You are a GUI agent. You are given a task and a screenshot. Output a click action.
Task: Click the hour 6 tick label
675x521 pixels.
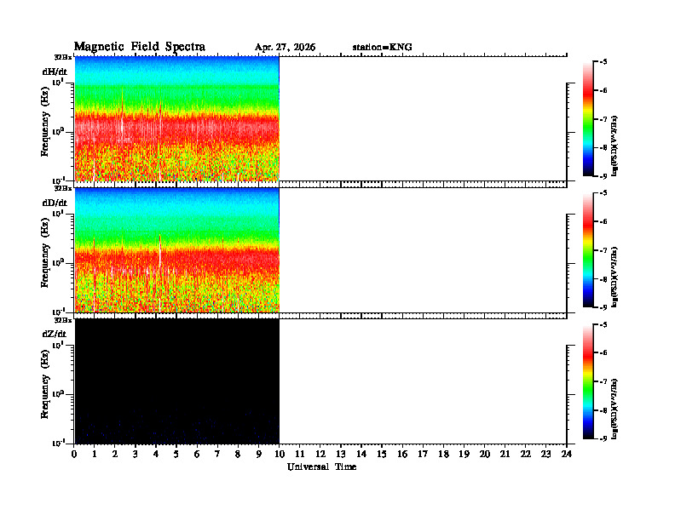pyautogui.click(x=197, y=455)
